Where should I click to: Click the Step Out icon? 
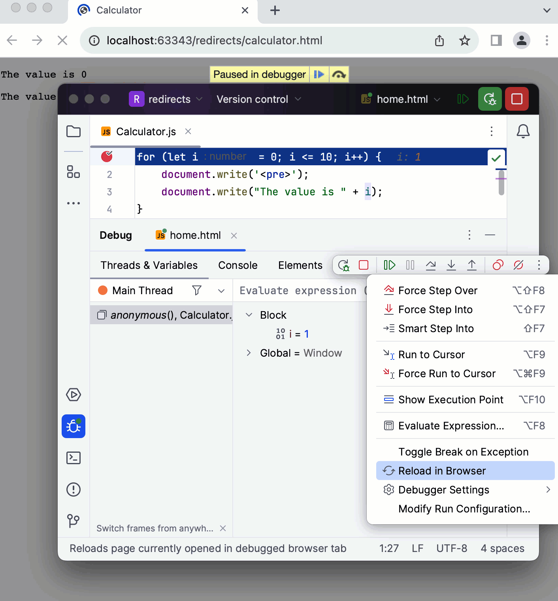point(472,265)
